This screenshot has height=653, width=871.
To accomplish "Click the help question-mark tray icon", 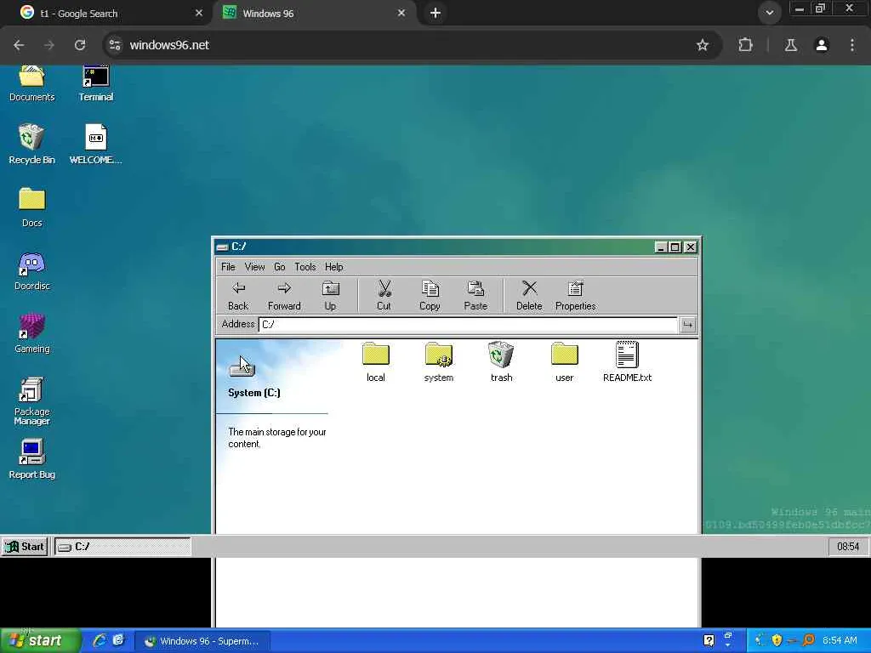I will pos(709,641).
